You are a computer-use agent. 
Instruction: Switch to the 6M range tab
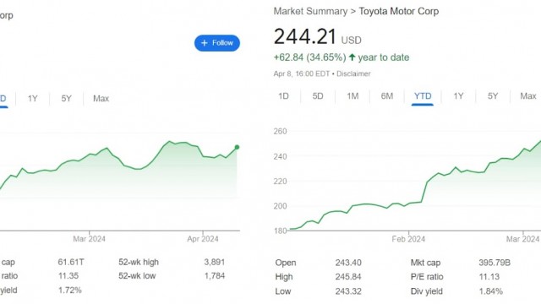pos(387,96)
